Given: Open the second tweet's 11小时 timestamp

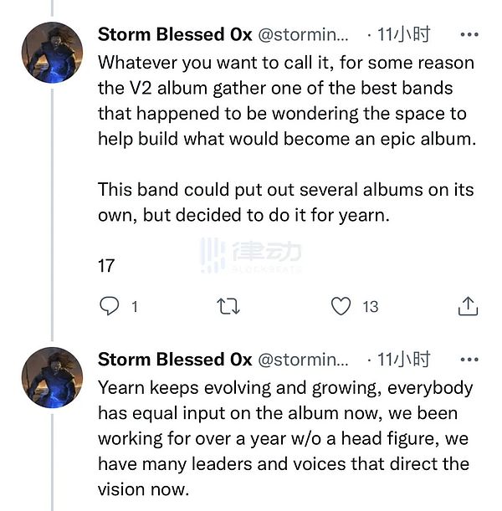Looking at the screenshot, I should (x=403, y=360).
